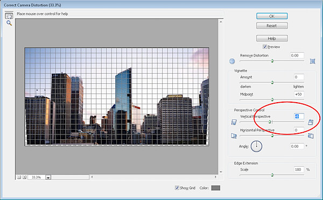
Task: Select the Hand tool icon
Action: pyautogui.click(x=9, y=16)
